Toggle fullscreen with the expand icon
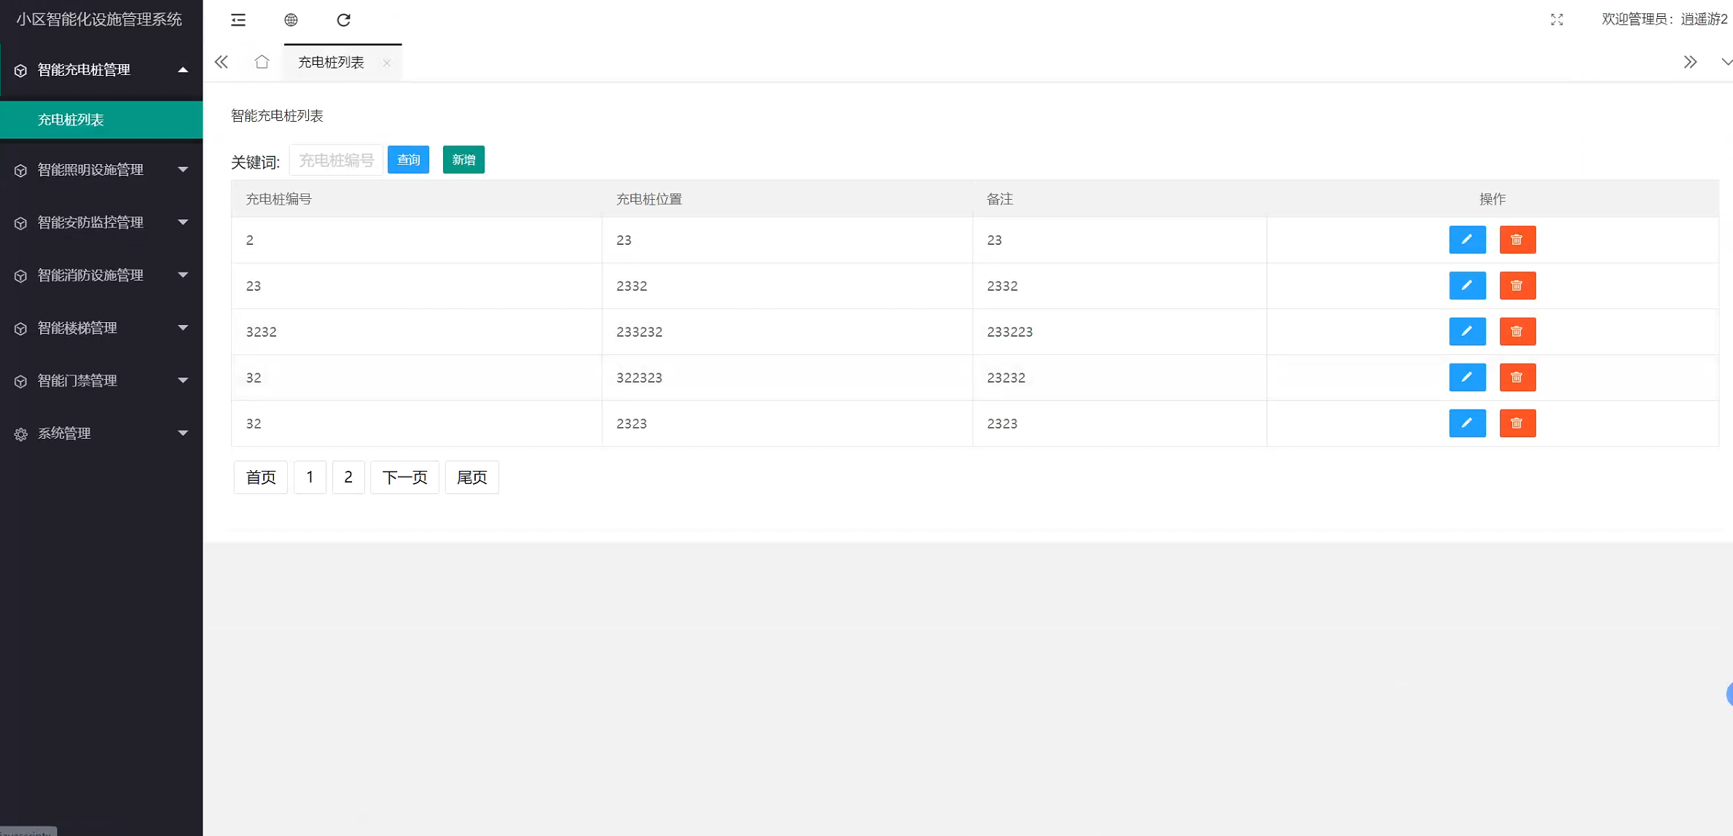This screenshot has width=1733, height=836. 1557,20
